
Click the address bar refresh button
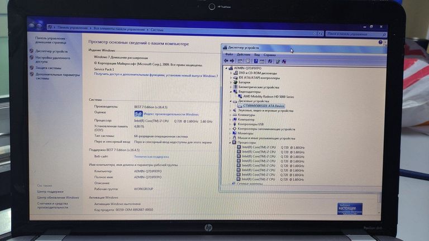321,33
